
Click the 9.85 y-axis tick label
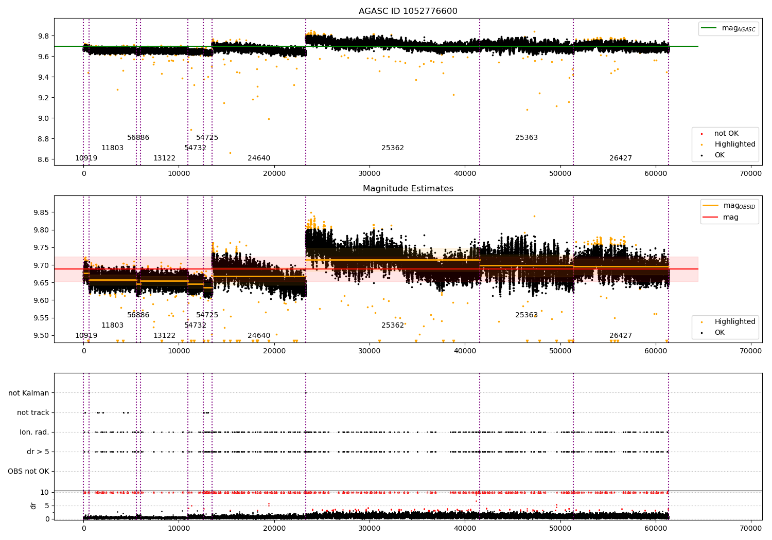[40, 212]
